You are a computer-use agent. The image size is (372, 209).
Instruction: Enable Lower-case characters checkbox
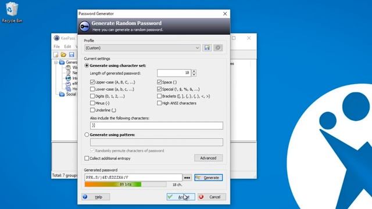[92, 89]
